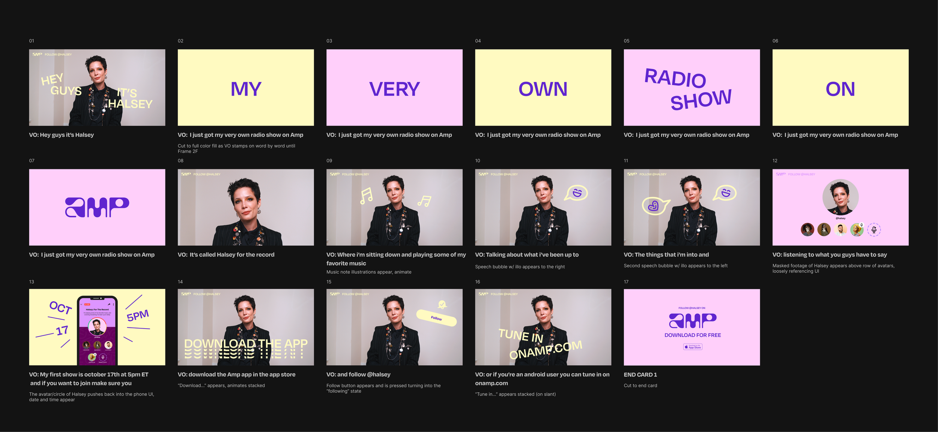Screen dimensions: 938x432
Task: Click note 'Second speech bubble w/ illo appears to the left'
Action: (x=676, y=266)
